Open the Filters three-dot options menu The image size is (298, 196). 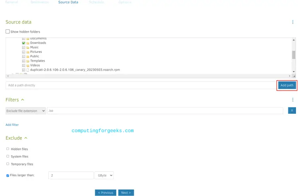pyautogui.click(x=292, y=100)
